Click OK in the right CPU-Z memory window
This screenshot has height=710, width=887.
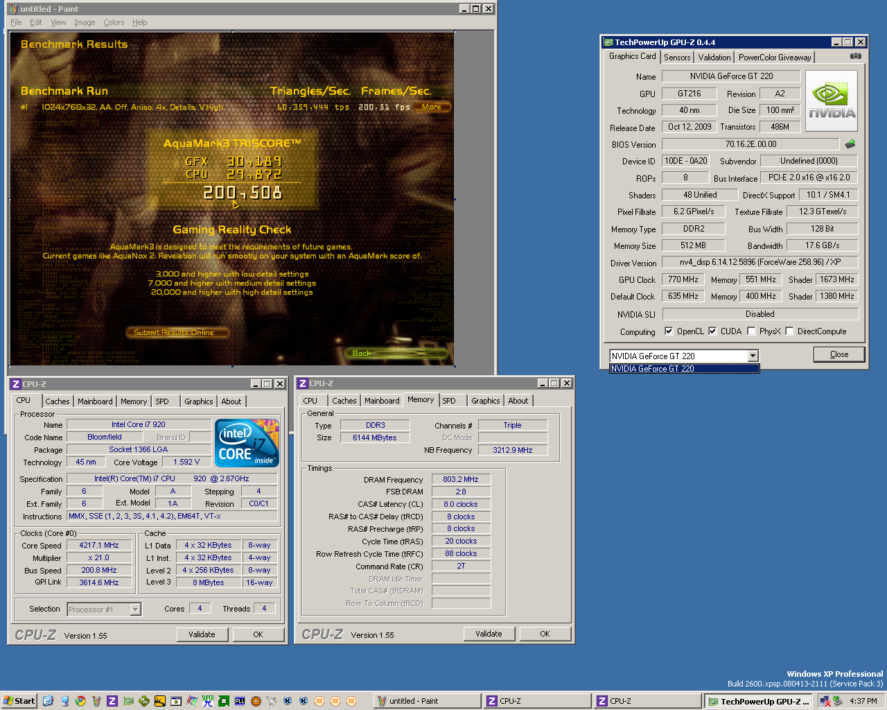click(545, 634)
